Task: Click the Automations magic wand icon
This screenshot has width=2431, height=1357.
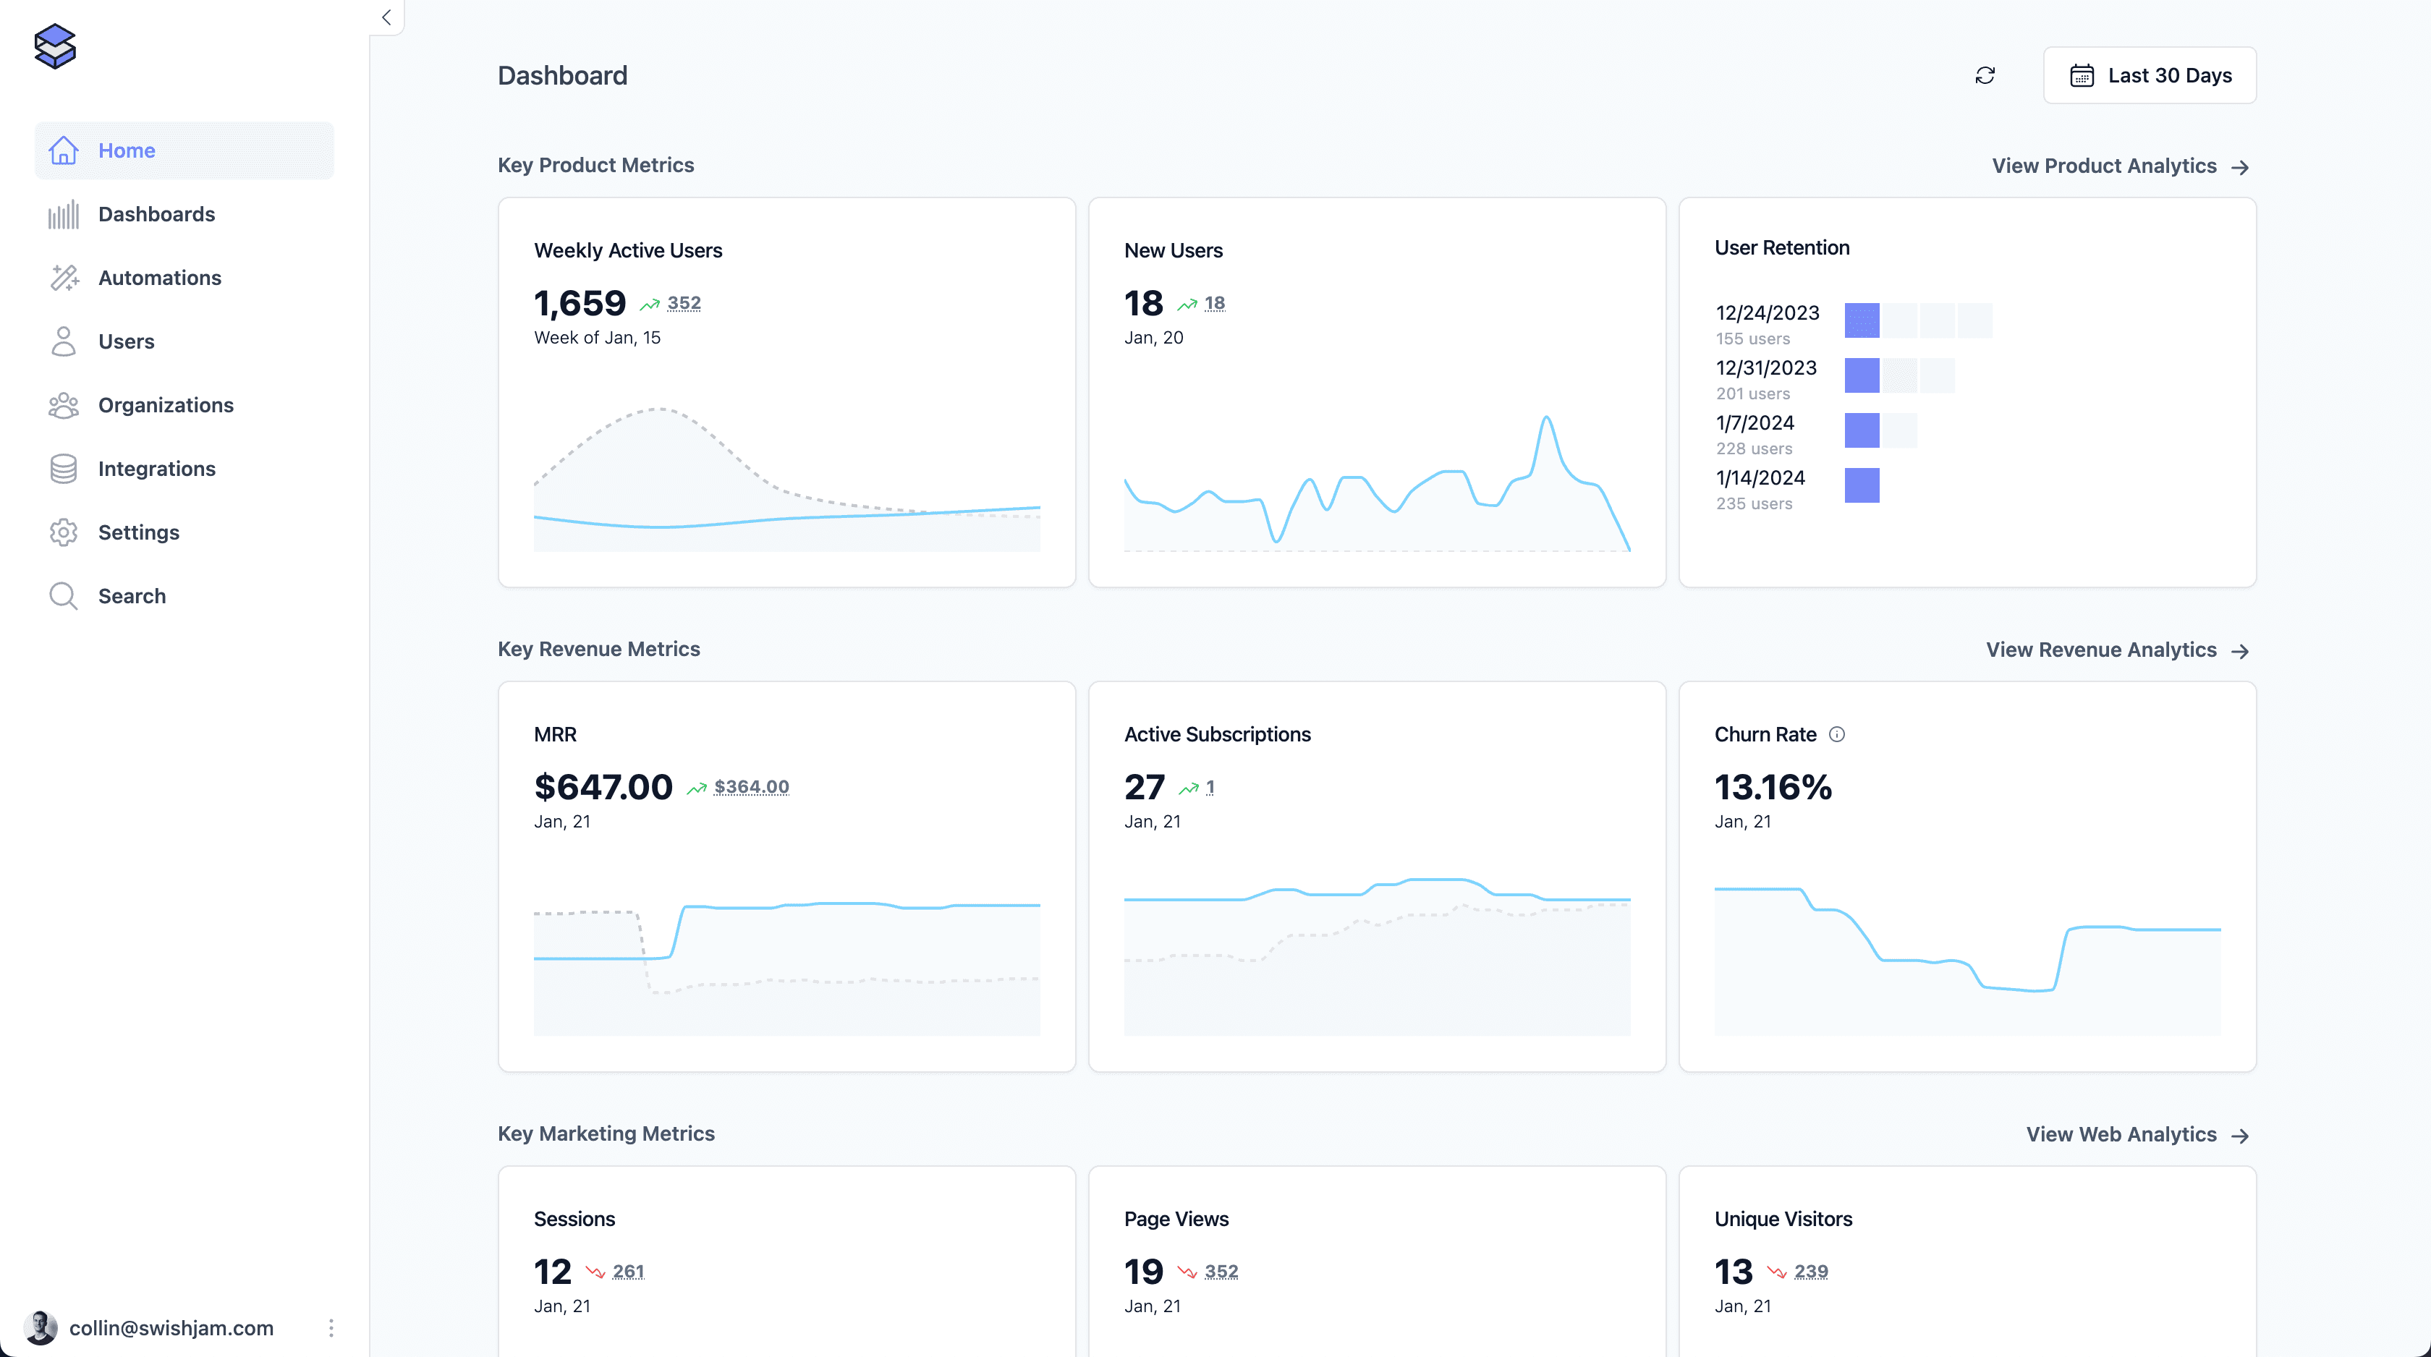Action: [63, 278]
